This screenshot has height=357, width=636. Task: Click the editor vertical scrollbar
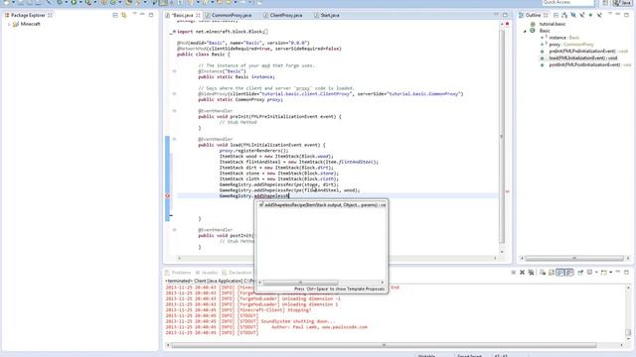502,137
